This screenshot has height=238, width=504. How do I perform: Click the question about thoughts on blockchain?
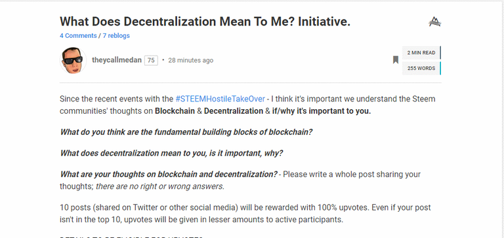(x=169, y=175)
